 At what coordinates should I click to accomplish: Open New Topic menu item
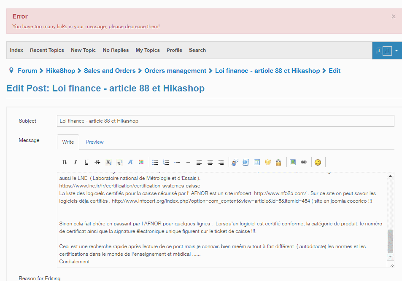coord(84,50)
